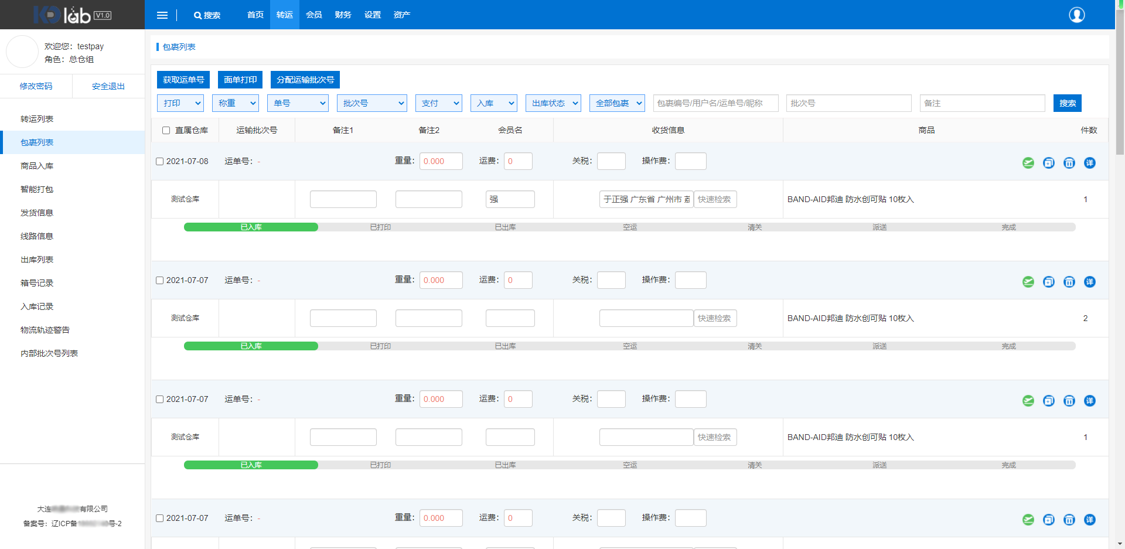The image size is (1125, 549).
Task: Open 入库记录 in the sidebar
Action: [x=72, y=306]
